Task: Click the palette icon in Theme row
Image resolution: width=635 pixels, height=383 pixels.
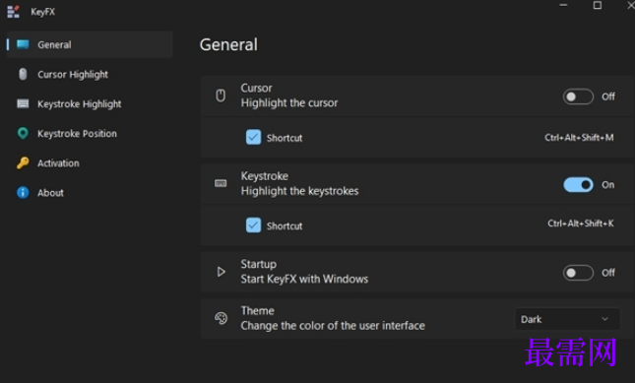Action: tap(221, 318)
